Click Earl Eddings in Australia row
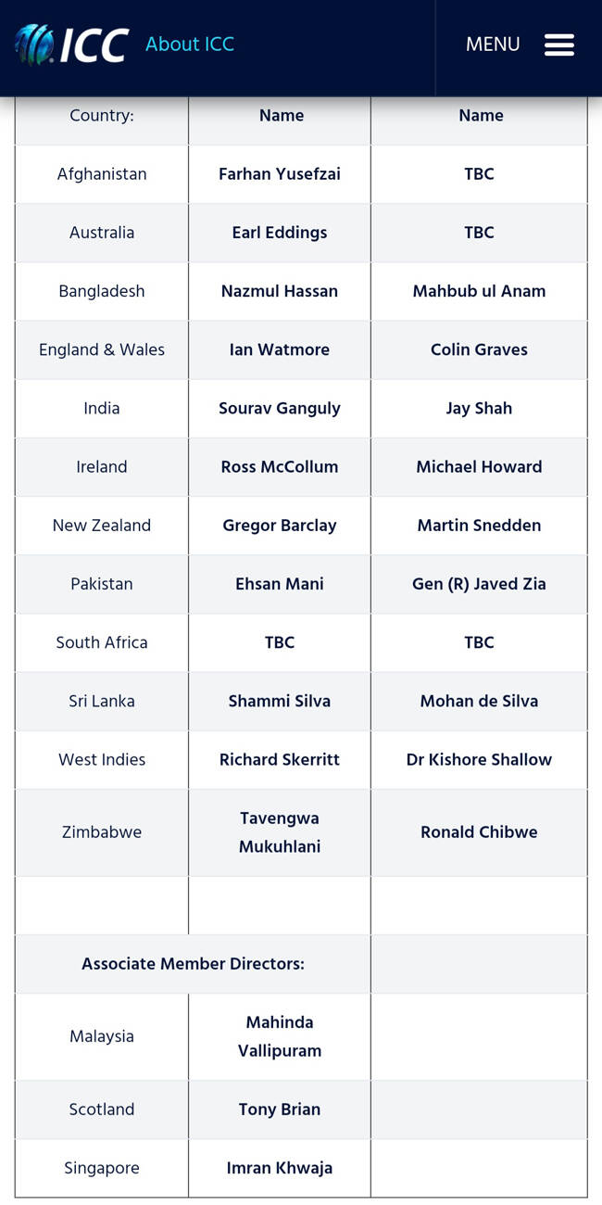The height and width of the screenshot is (1205, 602). click(x=280, y=232)
